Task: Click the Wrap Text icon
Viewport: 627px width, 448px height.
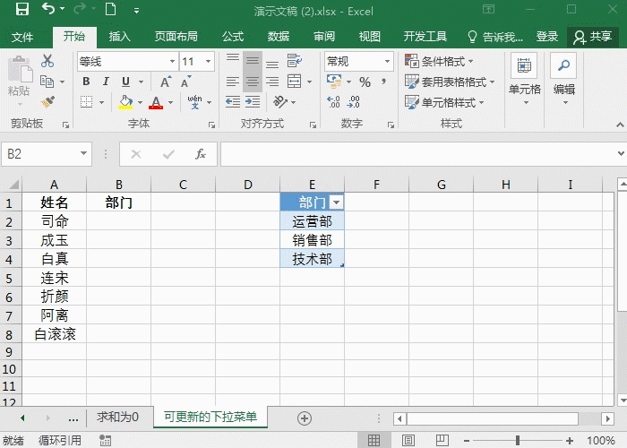Action: coord(295,61)
